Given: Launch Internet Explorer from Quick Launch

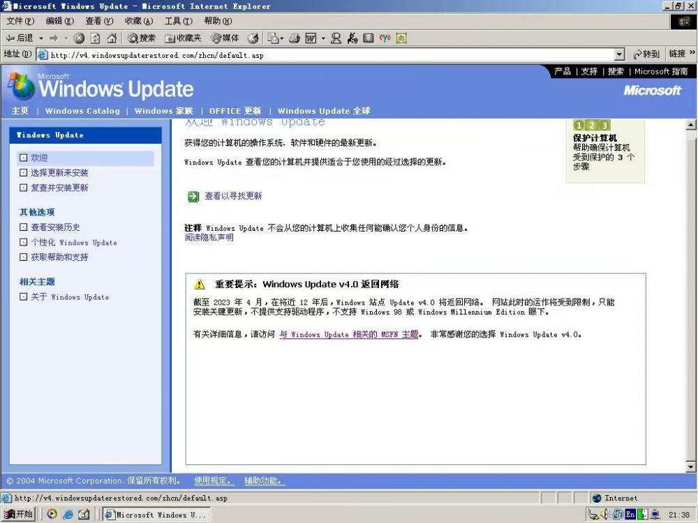Looking at the screenshot, I should pyautogui.click(x=68, y=515).
